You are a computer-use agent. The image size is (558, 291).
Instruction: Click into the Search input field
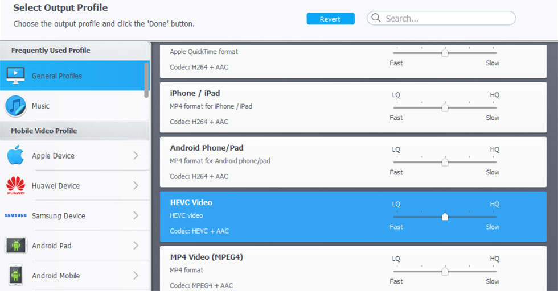point(447,18)
